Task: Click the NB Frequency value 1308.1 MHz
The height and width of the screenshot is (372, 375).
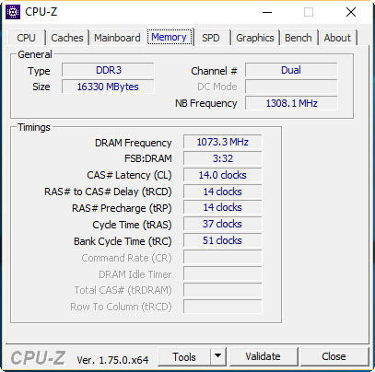Action: click(x=291, y=103)
